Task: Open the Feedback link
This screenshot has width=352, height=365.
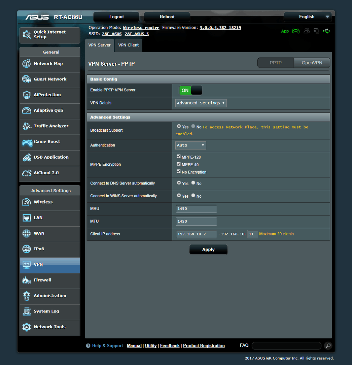Action: click(x=170, y=346)
